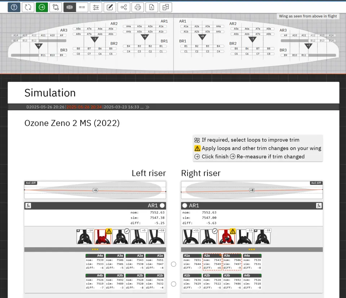Click the fx button on Left riser AR1

point(28,206)
